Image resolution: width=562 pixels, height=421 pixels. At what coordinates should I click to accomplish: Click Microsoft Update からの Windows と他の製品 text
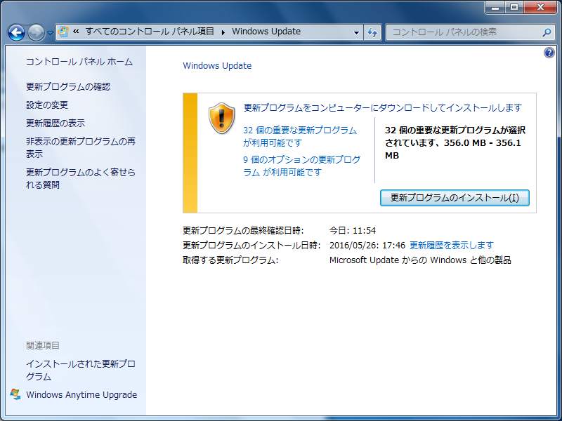pos(420,260)
